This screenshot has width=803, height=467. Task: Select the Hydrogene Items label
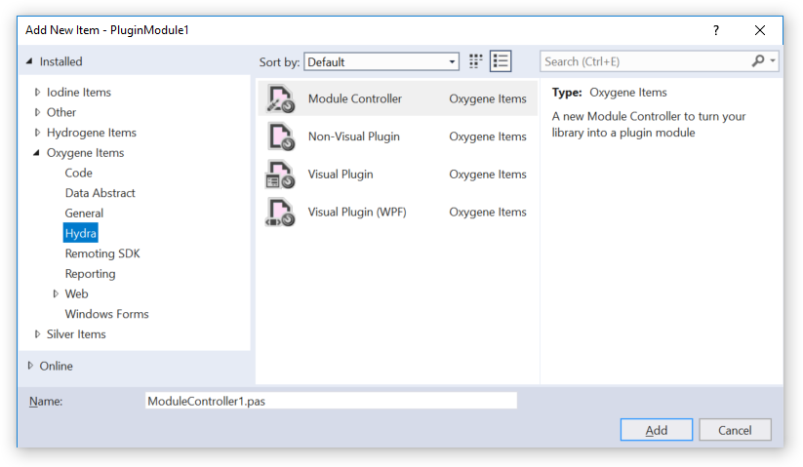(x=92, y=133)
